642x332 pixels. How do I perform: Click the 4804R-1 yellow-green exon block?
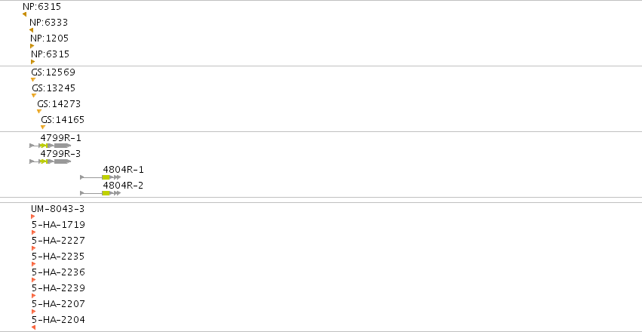(x=106, y=177)
